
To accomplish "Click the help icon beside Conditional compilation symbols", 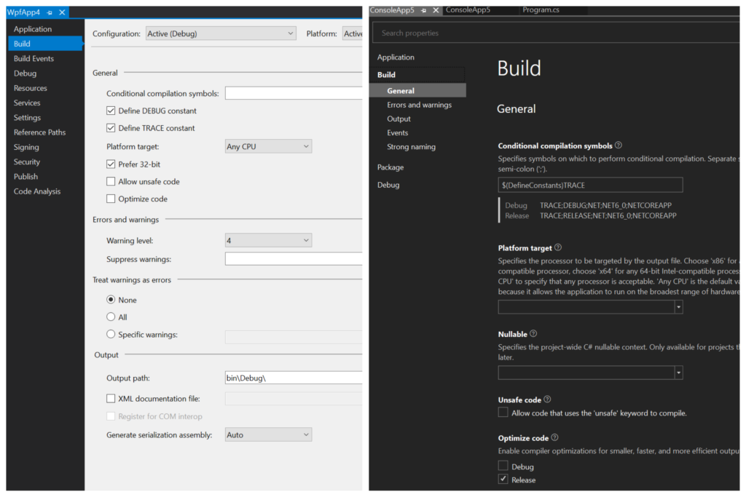I will point(618,145).
